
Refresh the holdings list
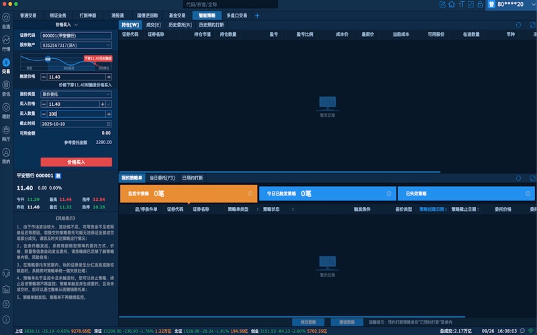[518, 25]
